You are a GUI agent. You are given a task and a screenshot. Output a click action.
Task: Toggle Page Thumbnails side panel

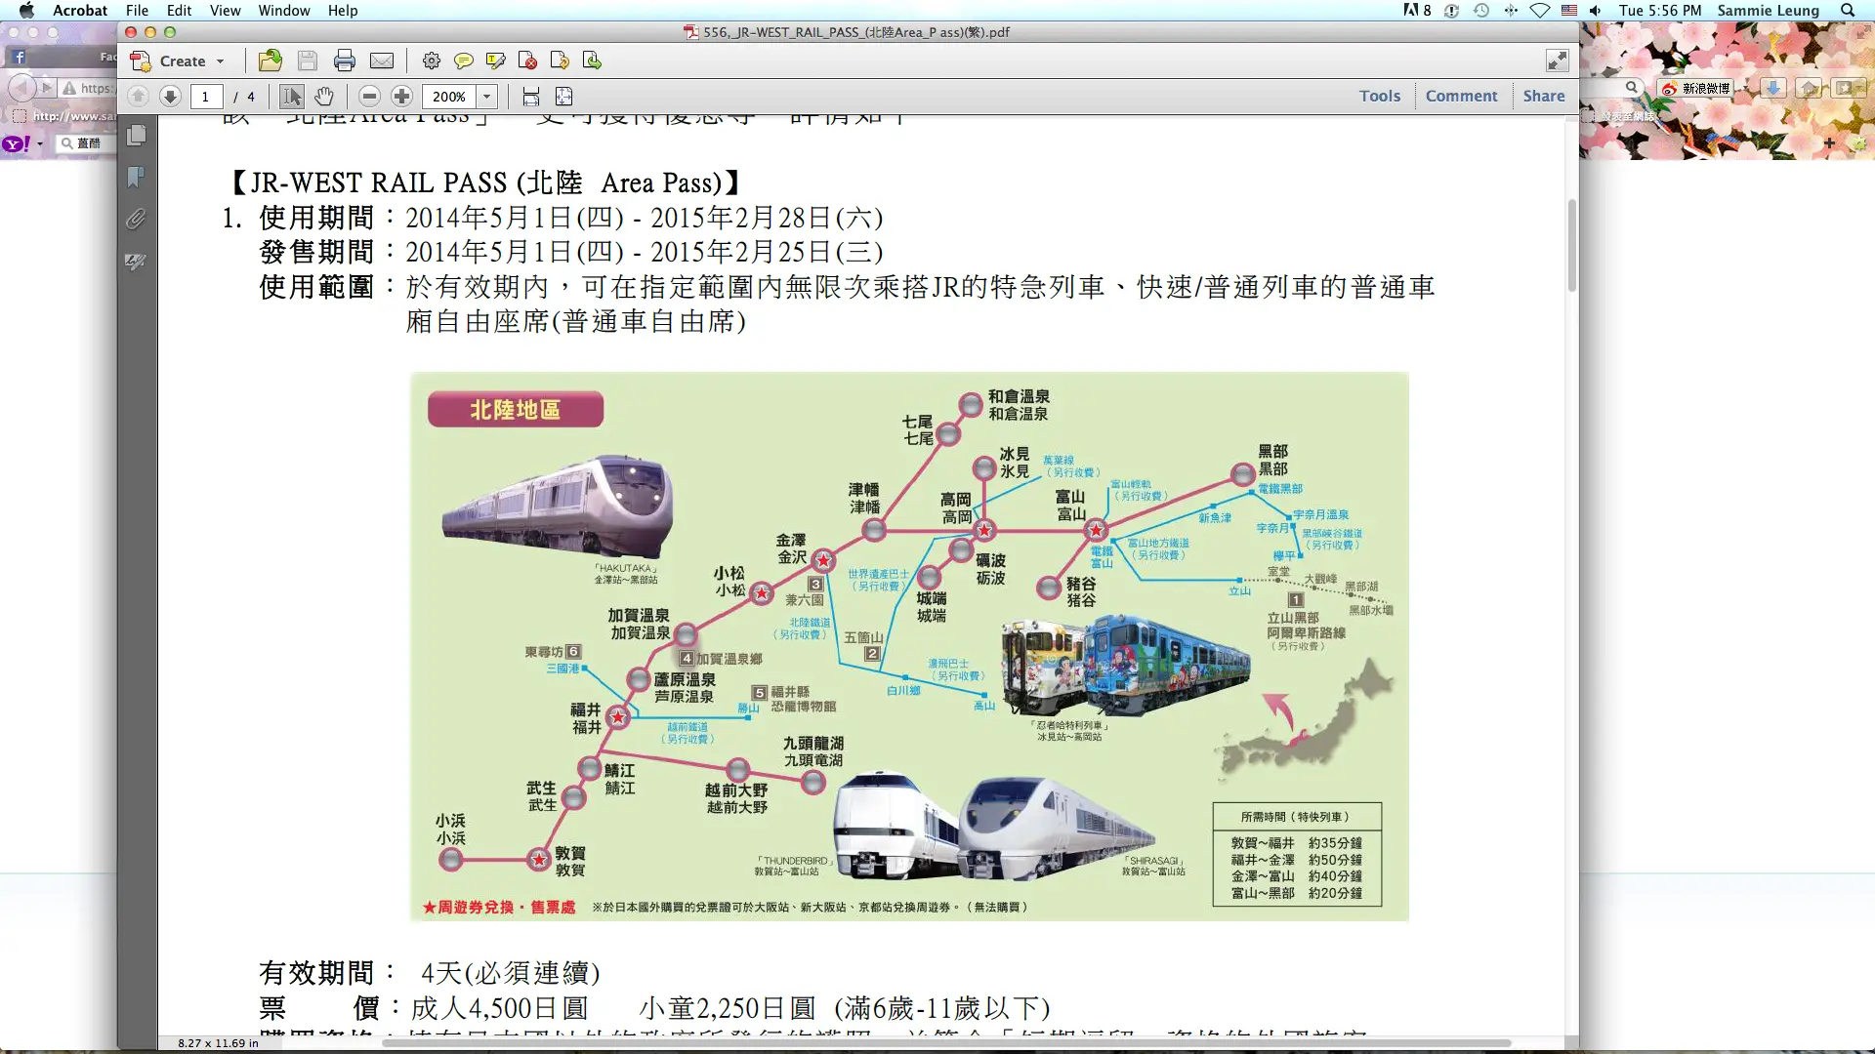pyautogui.click(x=137, y=135)
